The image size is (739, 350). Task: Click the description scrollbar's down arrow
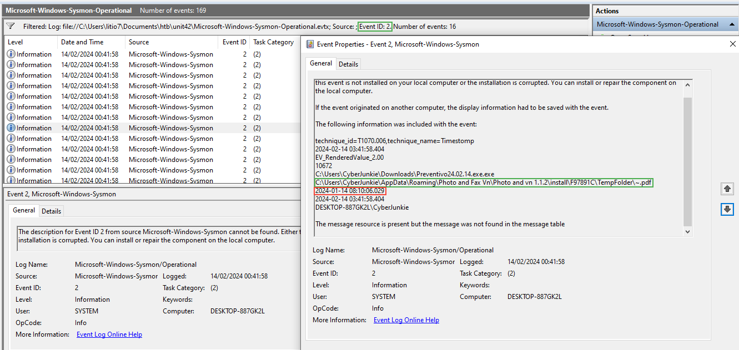tap(688, 231)
